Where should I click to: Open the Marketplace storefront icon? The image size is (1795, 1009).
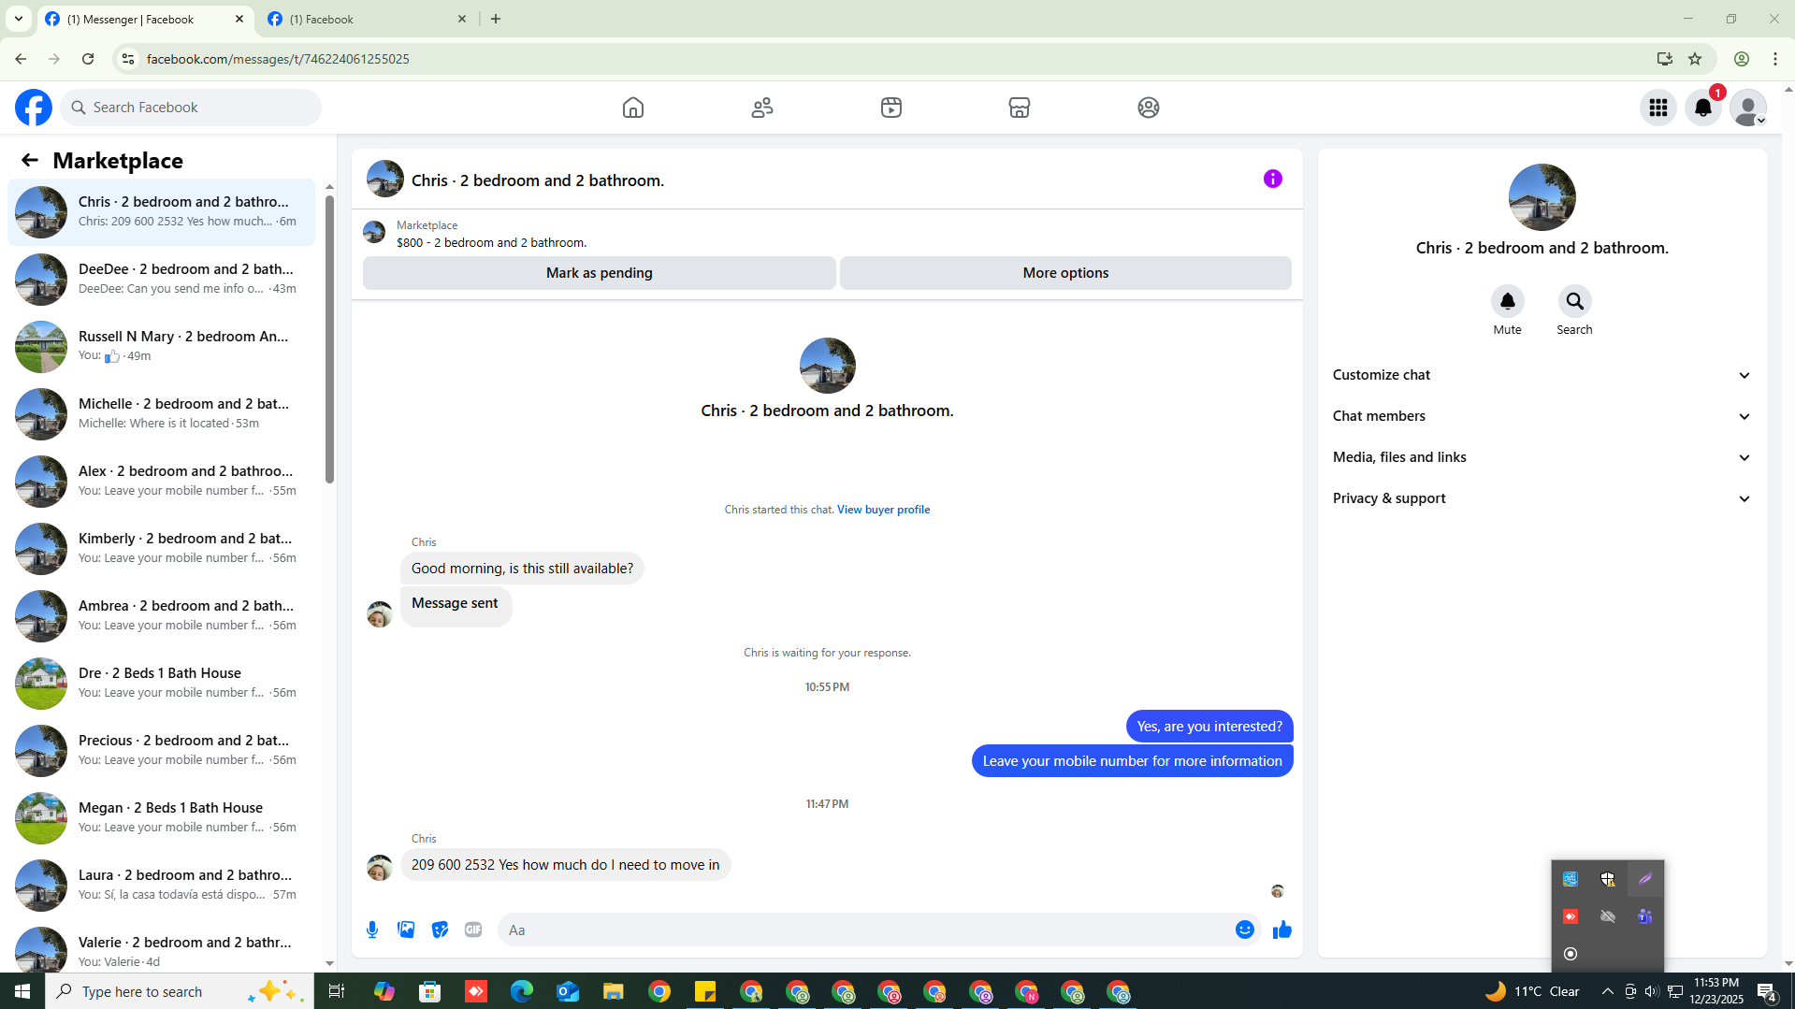pyautogui.click(x=1020, y=108)
